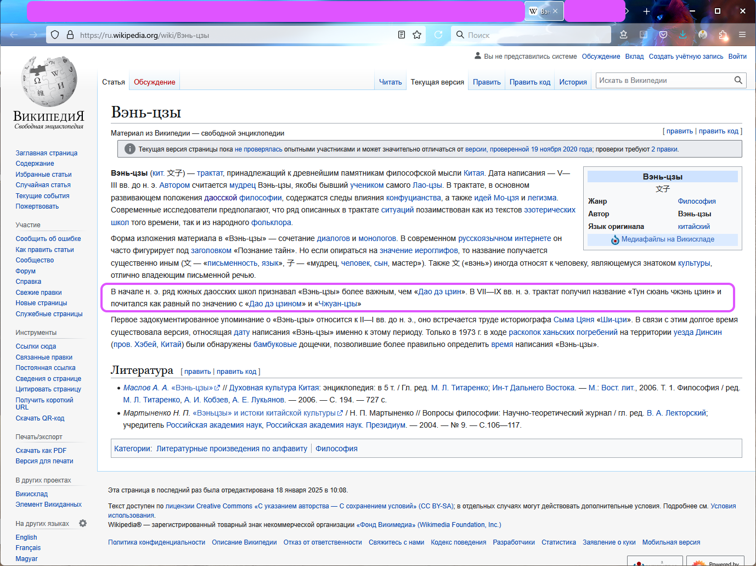This screenshot has height=566, width=756.
Task: Open Элемент Викиданных link
Action: click(x=49, y=505)
